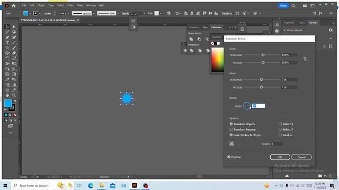Click Stroke link in control bar
The width and height of the screenshot is (339, 190).
point(48,13)
